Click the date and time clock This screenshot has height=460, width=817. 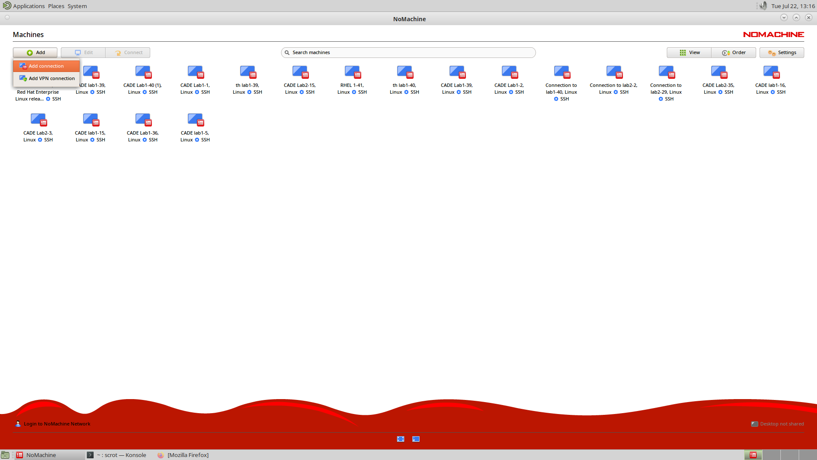793,6
